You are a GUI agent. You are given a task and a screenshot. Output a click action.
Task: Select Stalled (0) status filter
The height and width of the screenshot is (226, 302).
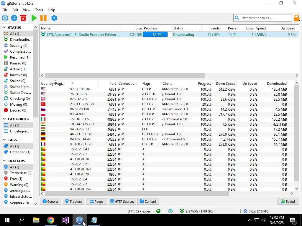18,81
